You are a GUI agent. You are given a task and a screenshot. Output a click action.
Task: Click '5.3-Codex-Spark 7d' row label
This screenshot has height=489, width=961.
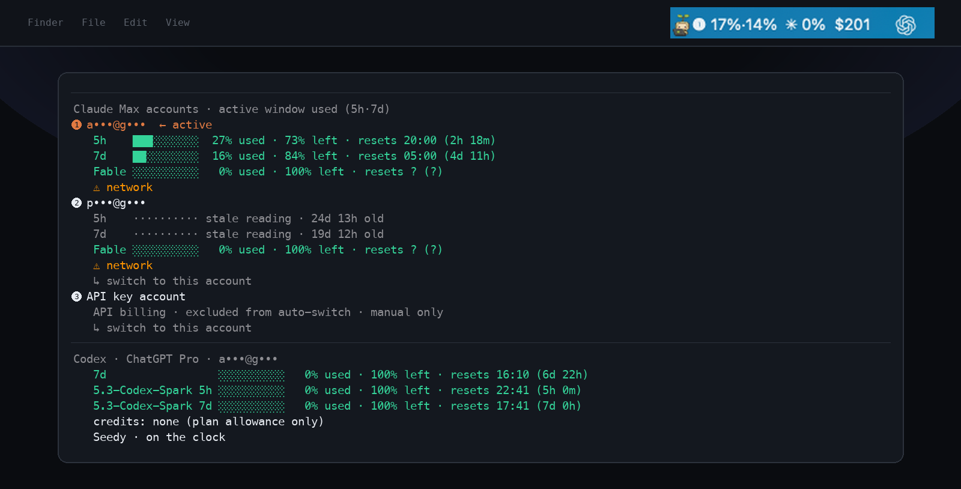click(x=153, y=405)
